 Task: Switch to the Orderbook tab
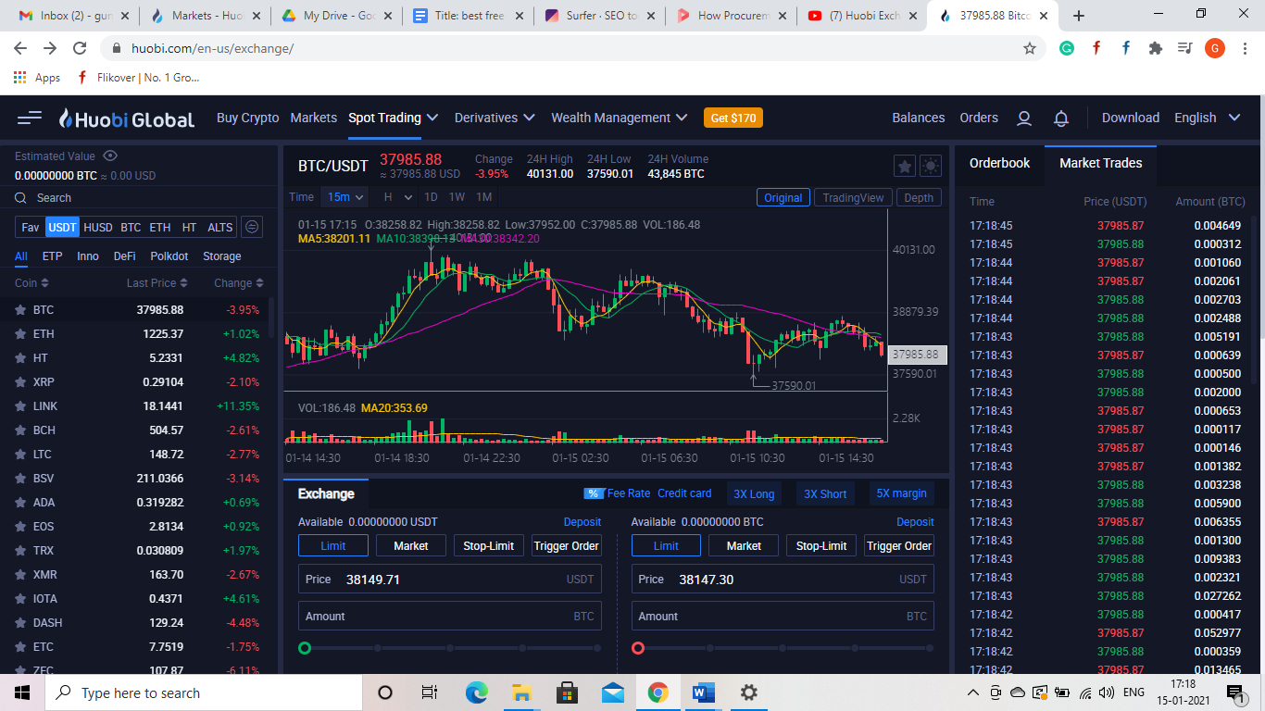(x=999, y=163)
